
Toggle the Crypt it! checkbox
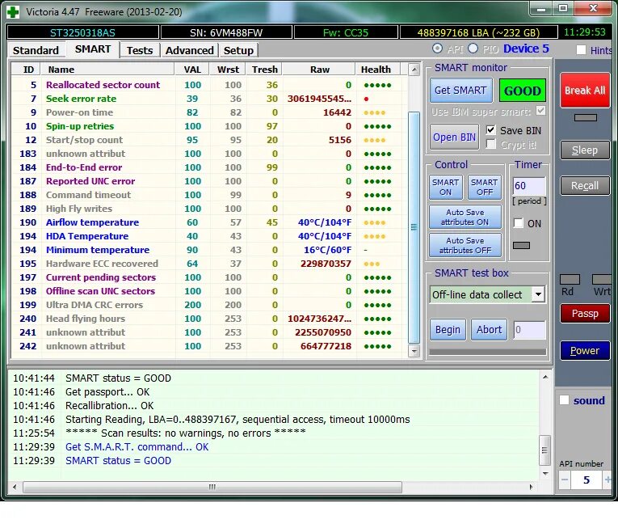pyautogui.click(x=490, y=145)
